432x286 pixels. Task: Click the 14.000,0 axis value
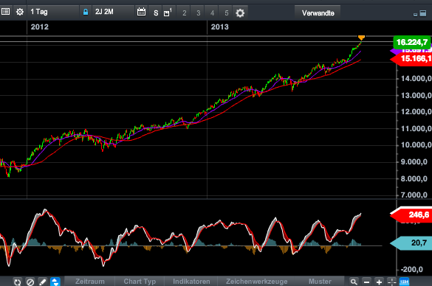416,79
